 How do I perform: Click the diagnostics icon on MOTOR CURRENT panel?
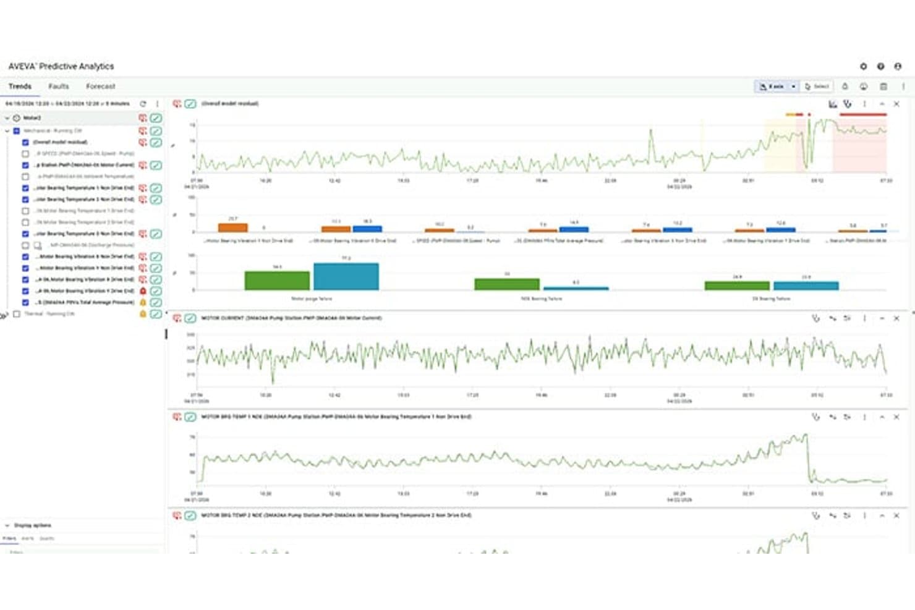pos(815,318)
